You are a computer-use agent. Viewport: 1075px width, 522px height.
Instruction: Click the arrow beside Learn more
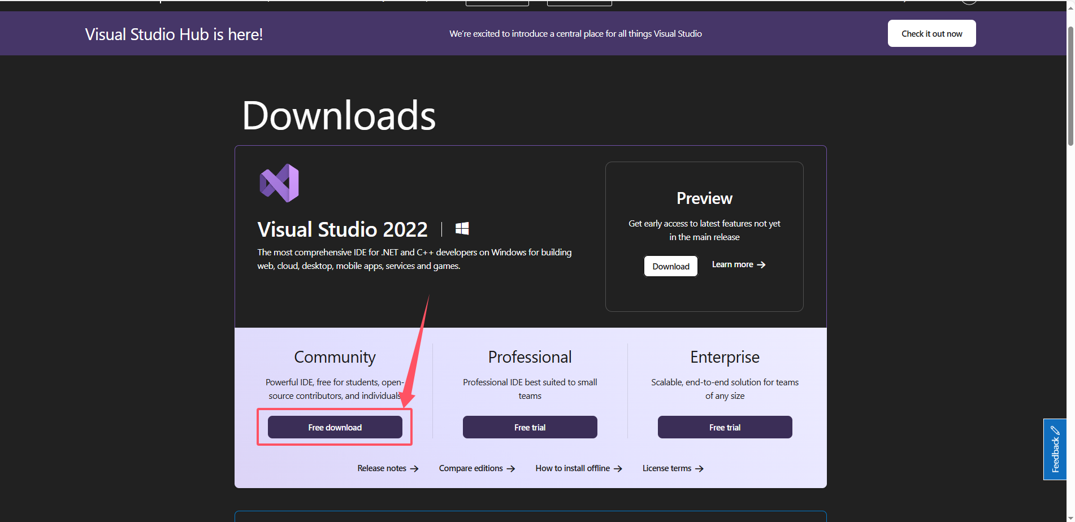click(x=761, y=265)
